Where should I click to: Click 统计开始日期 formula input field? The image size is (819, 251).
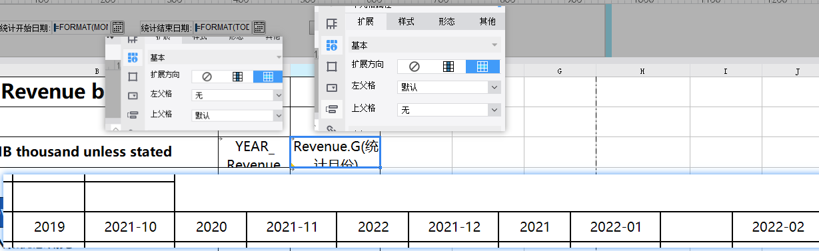click(x=81, y=27)
